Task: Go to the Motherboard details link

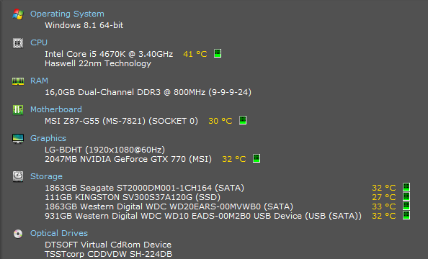Action: click(56, 109)
